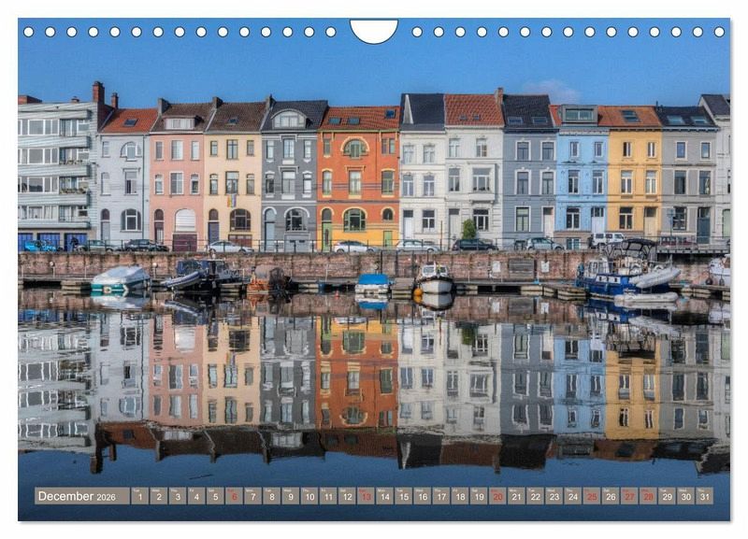Select day 15 in the calendar strip
This screenshot has width=748, height=539.
coord(404,496)
